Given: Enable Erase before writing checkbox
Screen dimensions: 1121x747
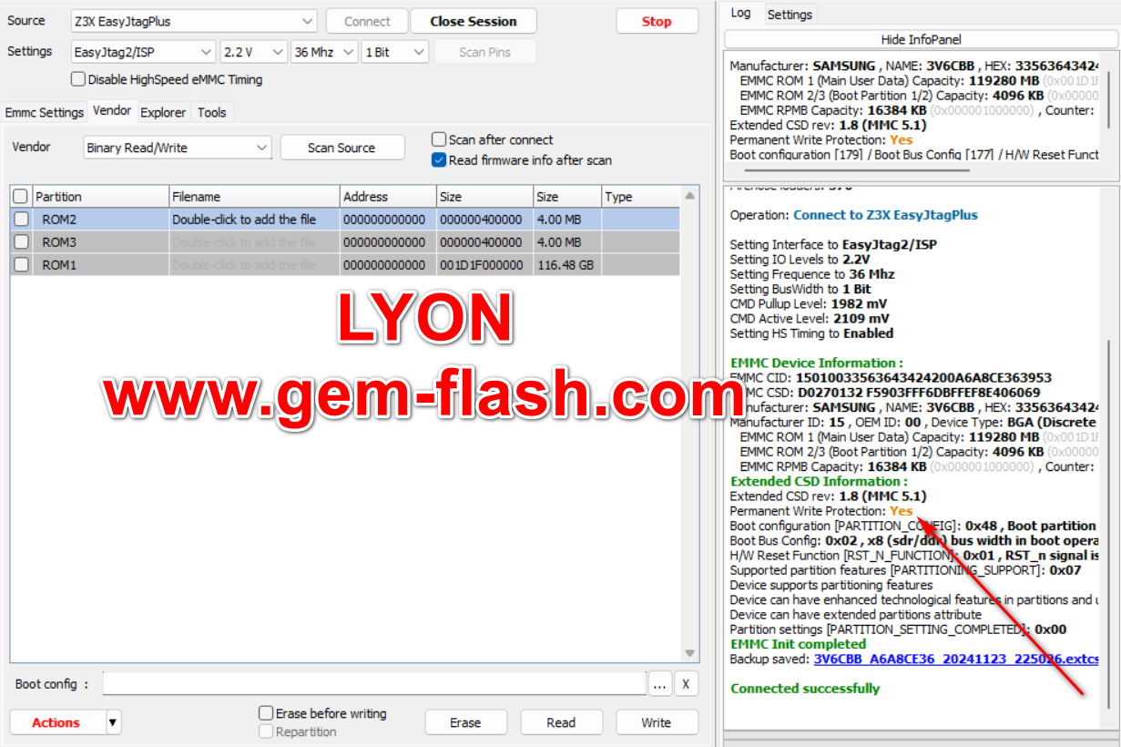Looking at the screenshot, I should (x=266, y=713).
